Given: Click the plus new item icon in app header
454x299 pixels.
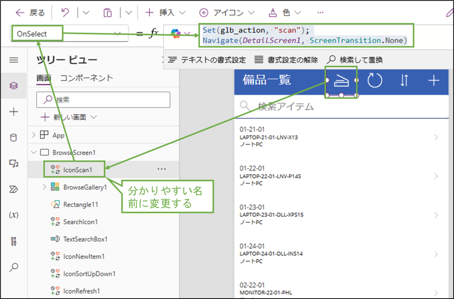Looking at the screenshot, I should point(433,81).
